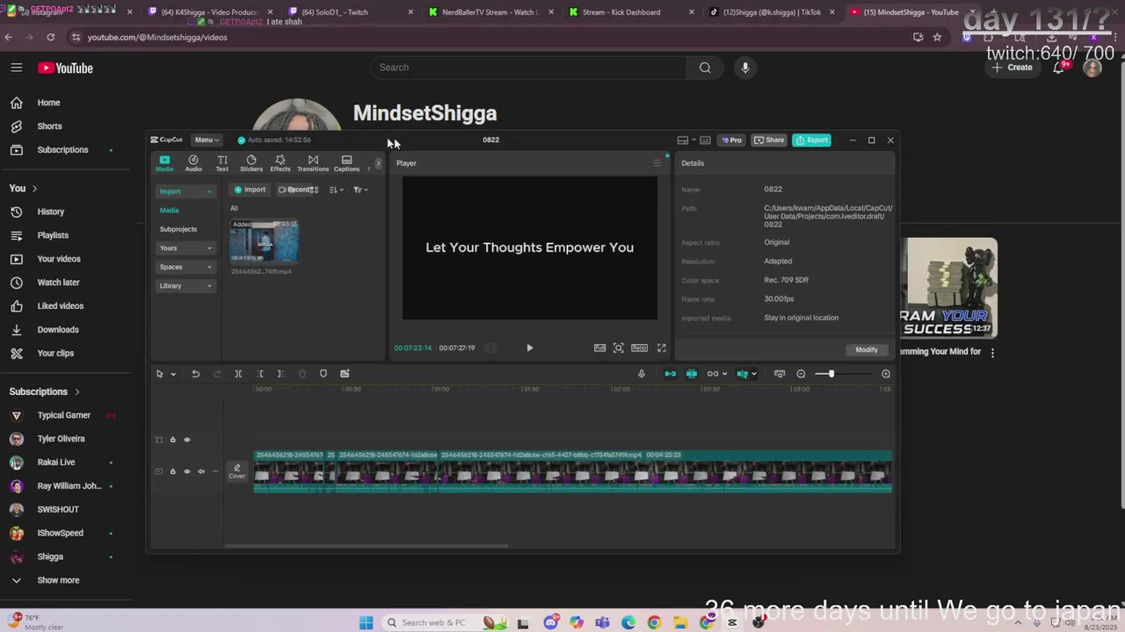Open the sort options dropdown in the media panel

(336, 190)
